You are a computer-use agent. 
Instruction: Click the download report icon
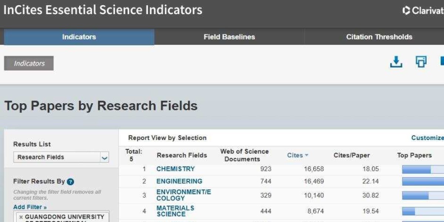(396, 62)
